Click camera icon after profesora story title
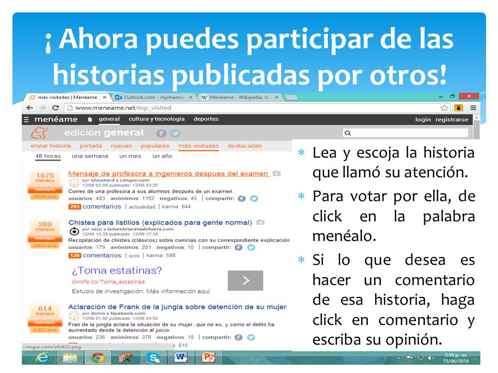 click(x=277, y=174)
